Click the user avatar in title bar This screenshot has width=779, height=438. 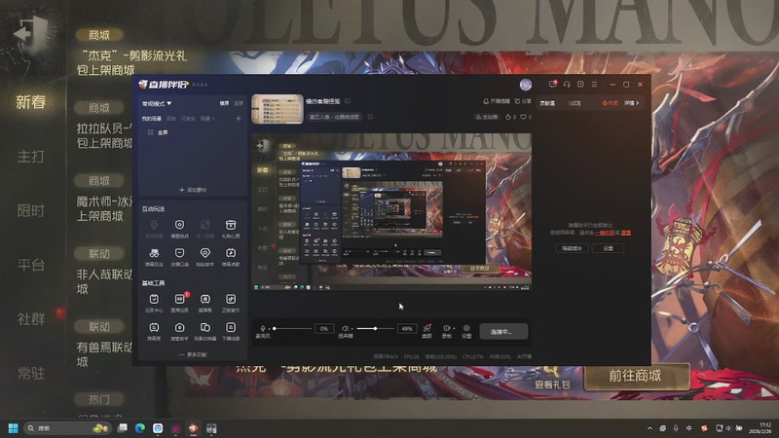coord(526,85)
